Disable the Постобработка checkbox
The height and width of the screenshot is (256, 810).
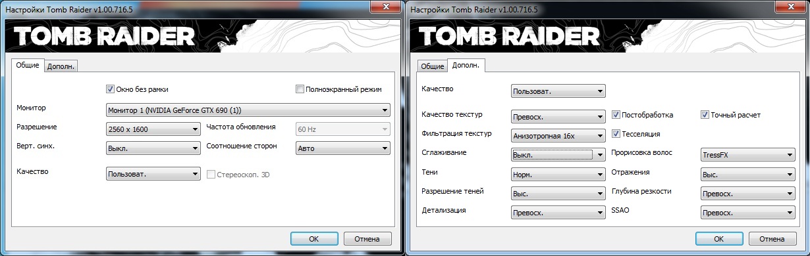616,115
